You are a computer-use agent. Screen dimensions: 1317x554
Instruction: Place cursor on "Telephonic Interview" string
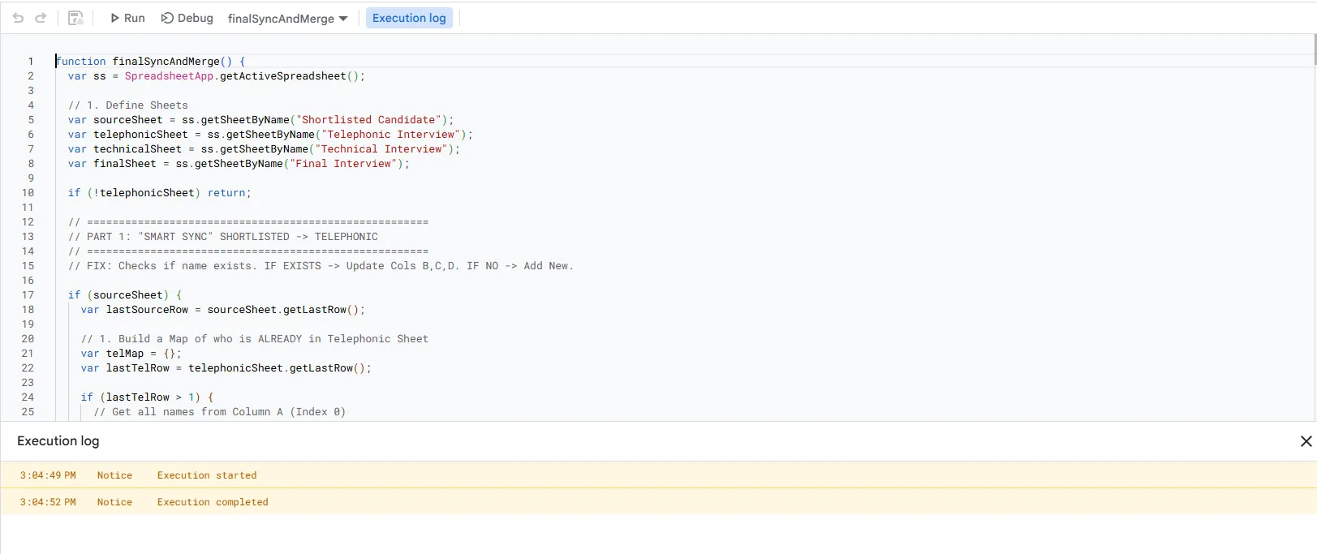pos(390,135)
